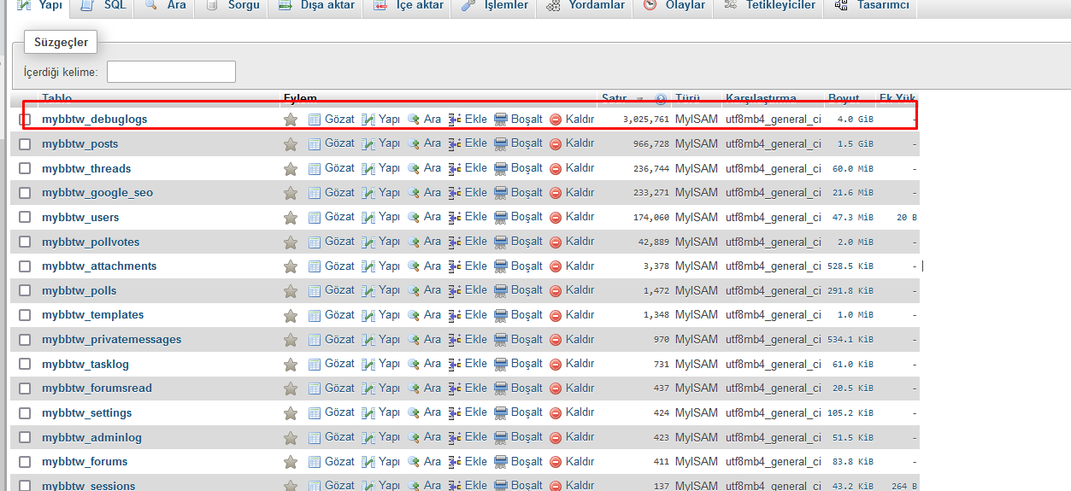Check the mybbtw_debuglogs row checkbox

tap(25, 120)
